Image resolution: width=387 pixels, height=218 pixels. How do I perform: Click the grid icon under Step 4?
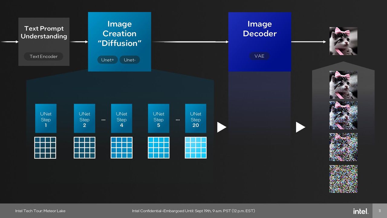click(x=122, y=148)
